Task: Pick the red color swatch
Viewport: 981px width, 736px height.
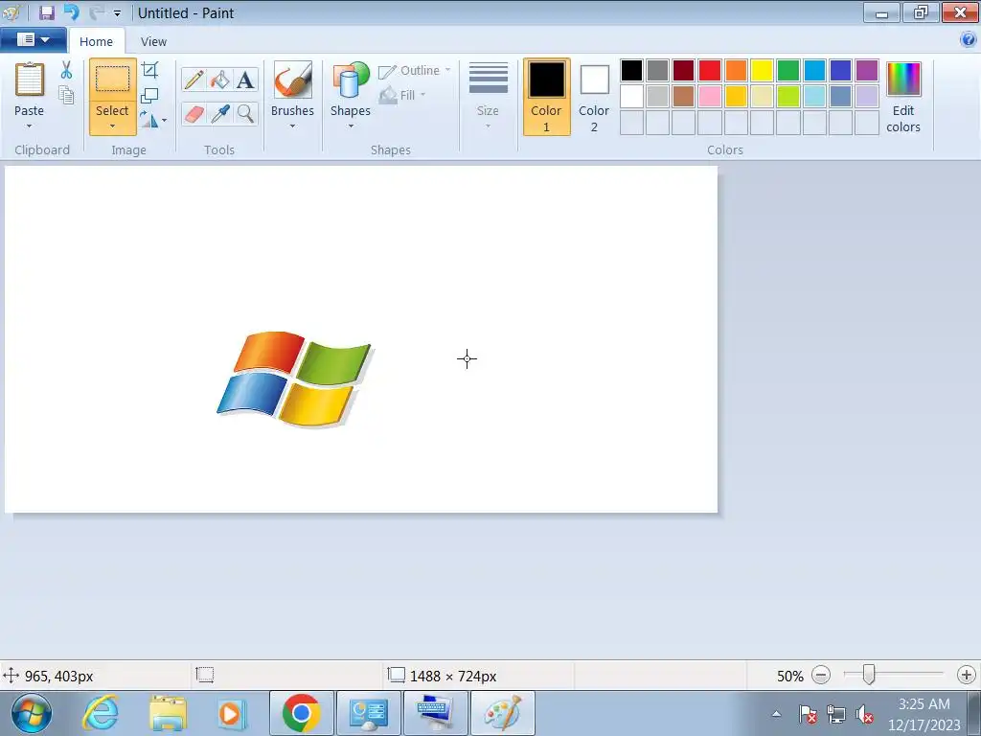Action: pos(710,70)
